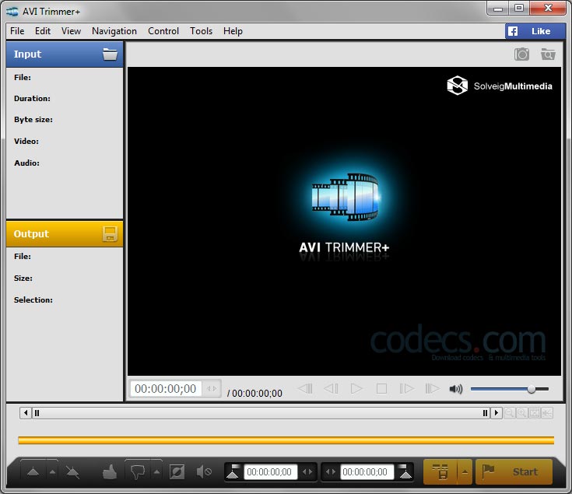Step forward one frame
Viewport: 572px width, 494px height.
(406, 389)
